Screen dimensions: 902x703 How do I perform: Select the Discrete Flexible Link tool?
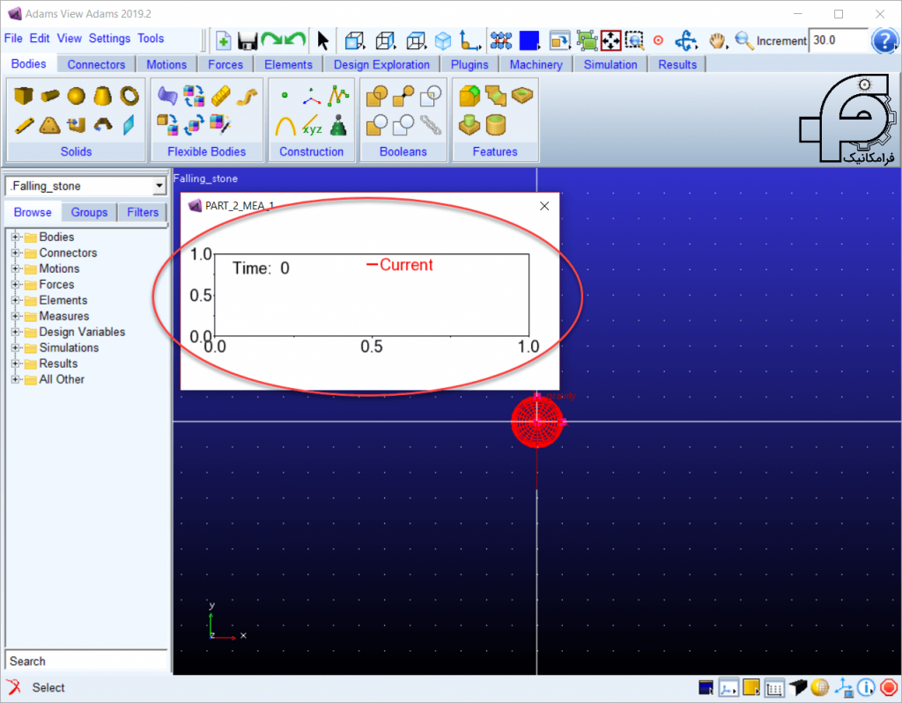(220, 95)
